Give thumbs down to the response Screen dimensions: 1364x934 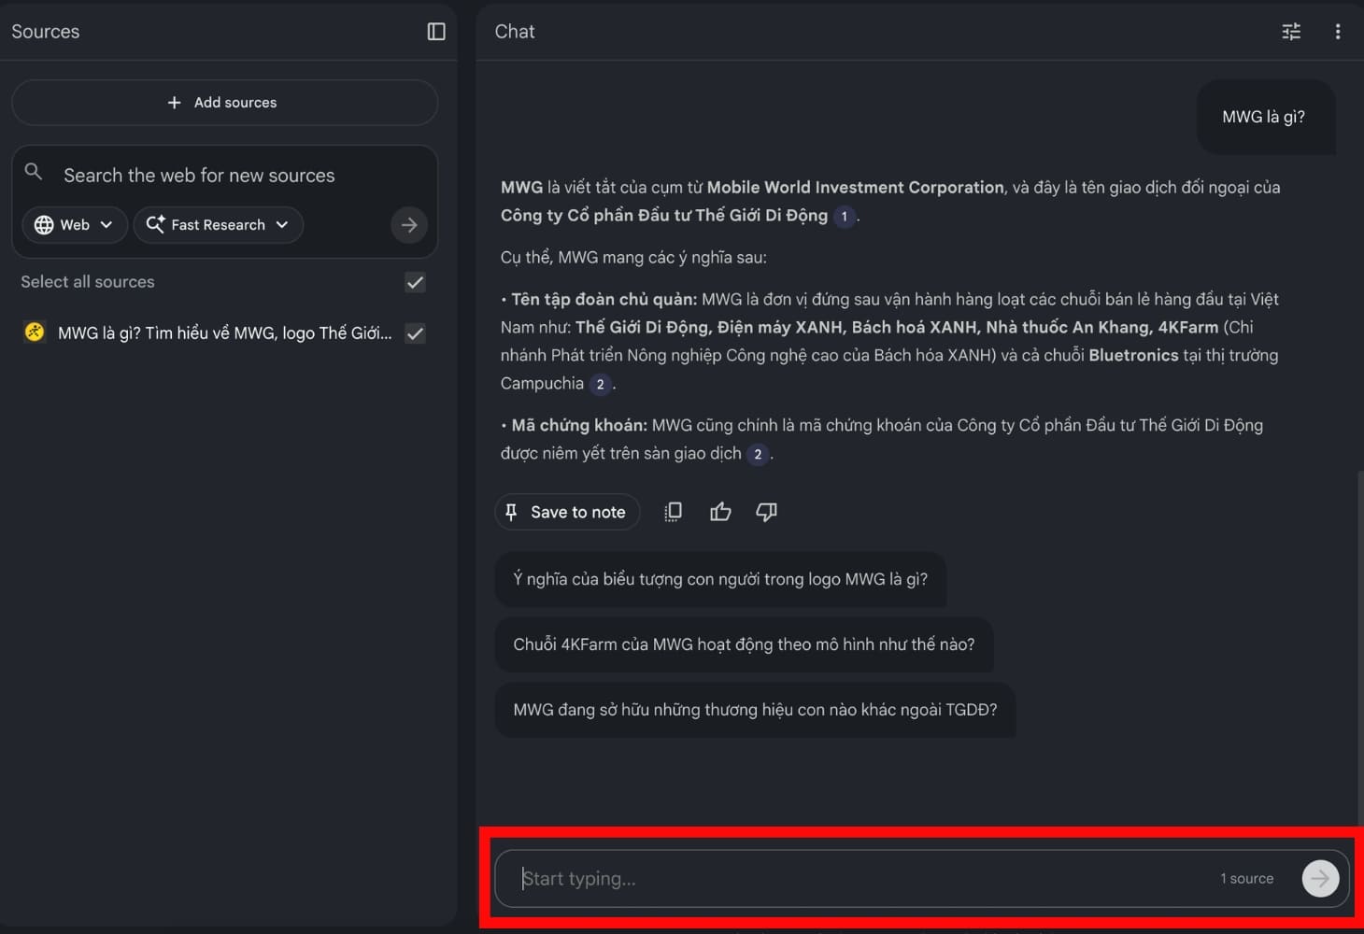pos(766,512)
